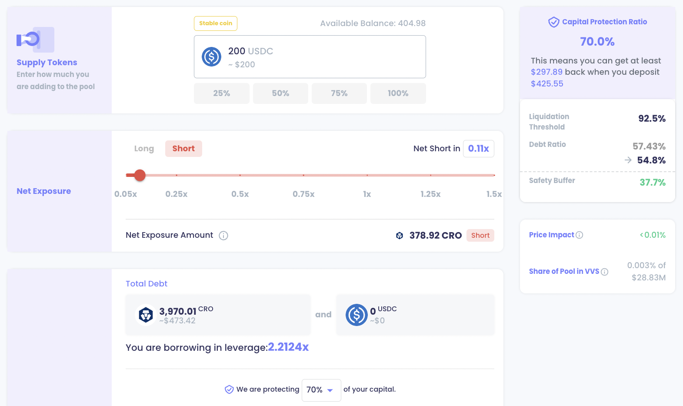
Task: Click the Price Impact info icon
Action: pyautogui.click(x=579, y=235)
